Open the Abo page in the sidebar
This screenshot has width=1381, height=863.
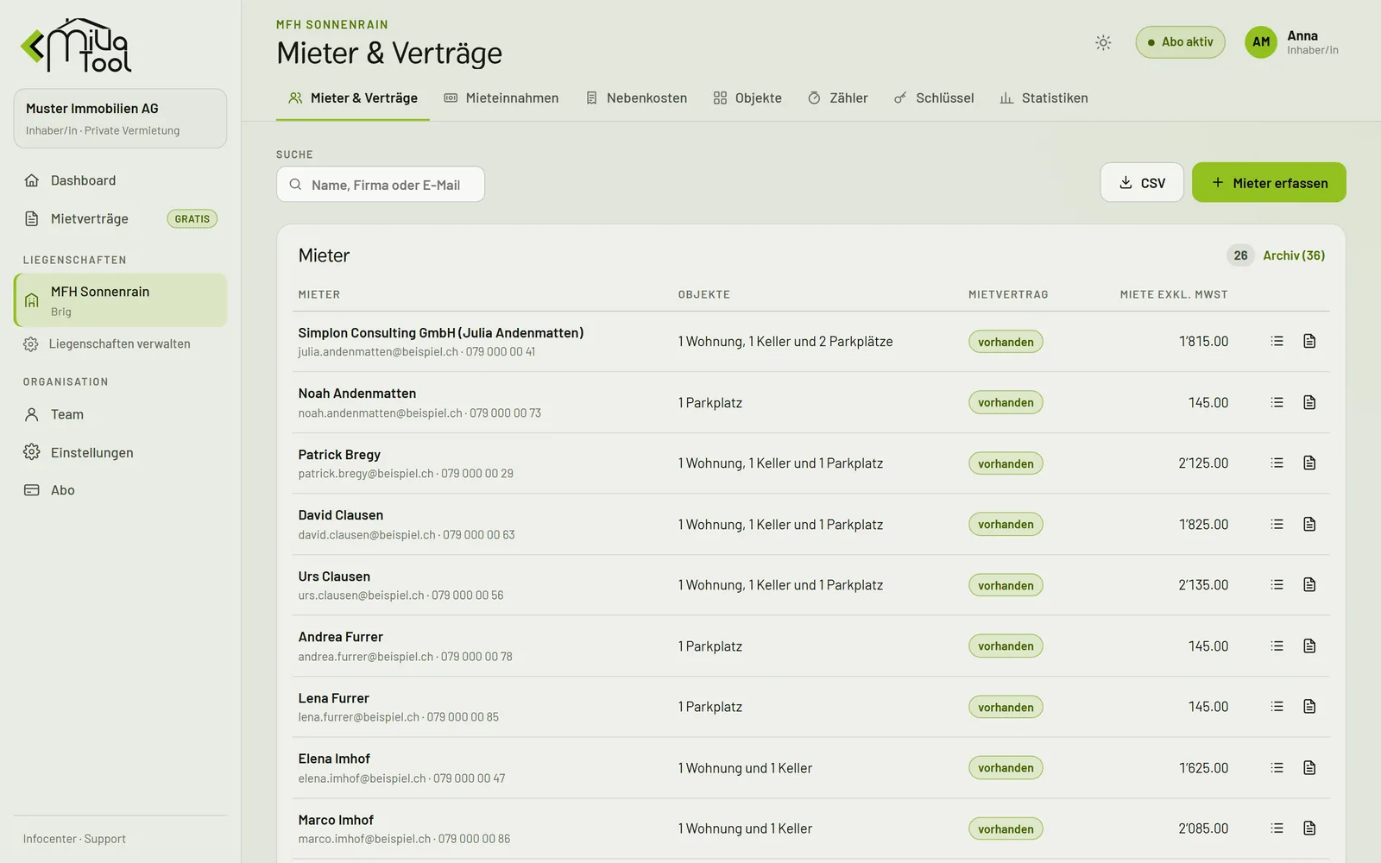pyautogui.click(x=120, y=490)
